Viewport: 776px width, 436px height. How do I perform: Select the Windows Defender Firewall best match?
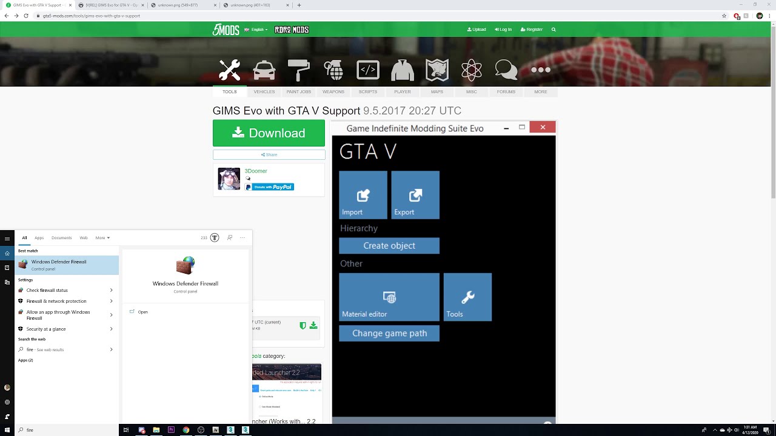[x=67, y=265]
